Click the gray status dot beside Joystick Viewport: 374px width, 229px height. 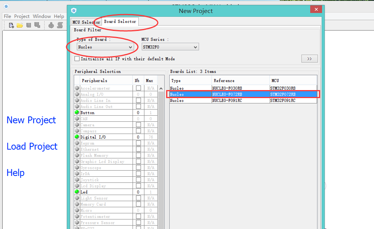pyautogui.click(x=77, y=179)
